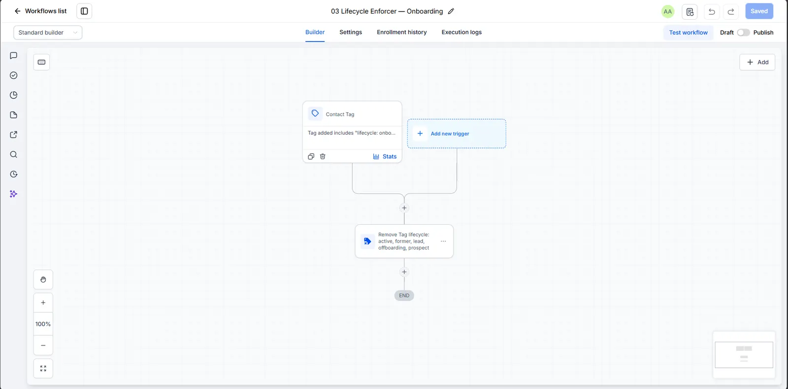788x389 pixels.
Task: Open the external link sidebar icon
Action: pyautogui.click(x=14, y=135)
